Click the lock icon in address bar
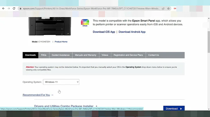This screenshot has width=210, height=117. coord(20,8)
